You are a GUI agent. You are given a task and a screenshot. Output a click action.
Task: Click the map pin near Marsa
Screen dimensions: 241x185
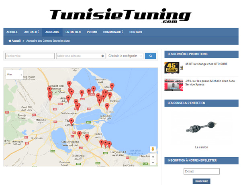coord(112,86)
